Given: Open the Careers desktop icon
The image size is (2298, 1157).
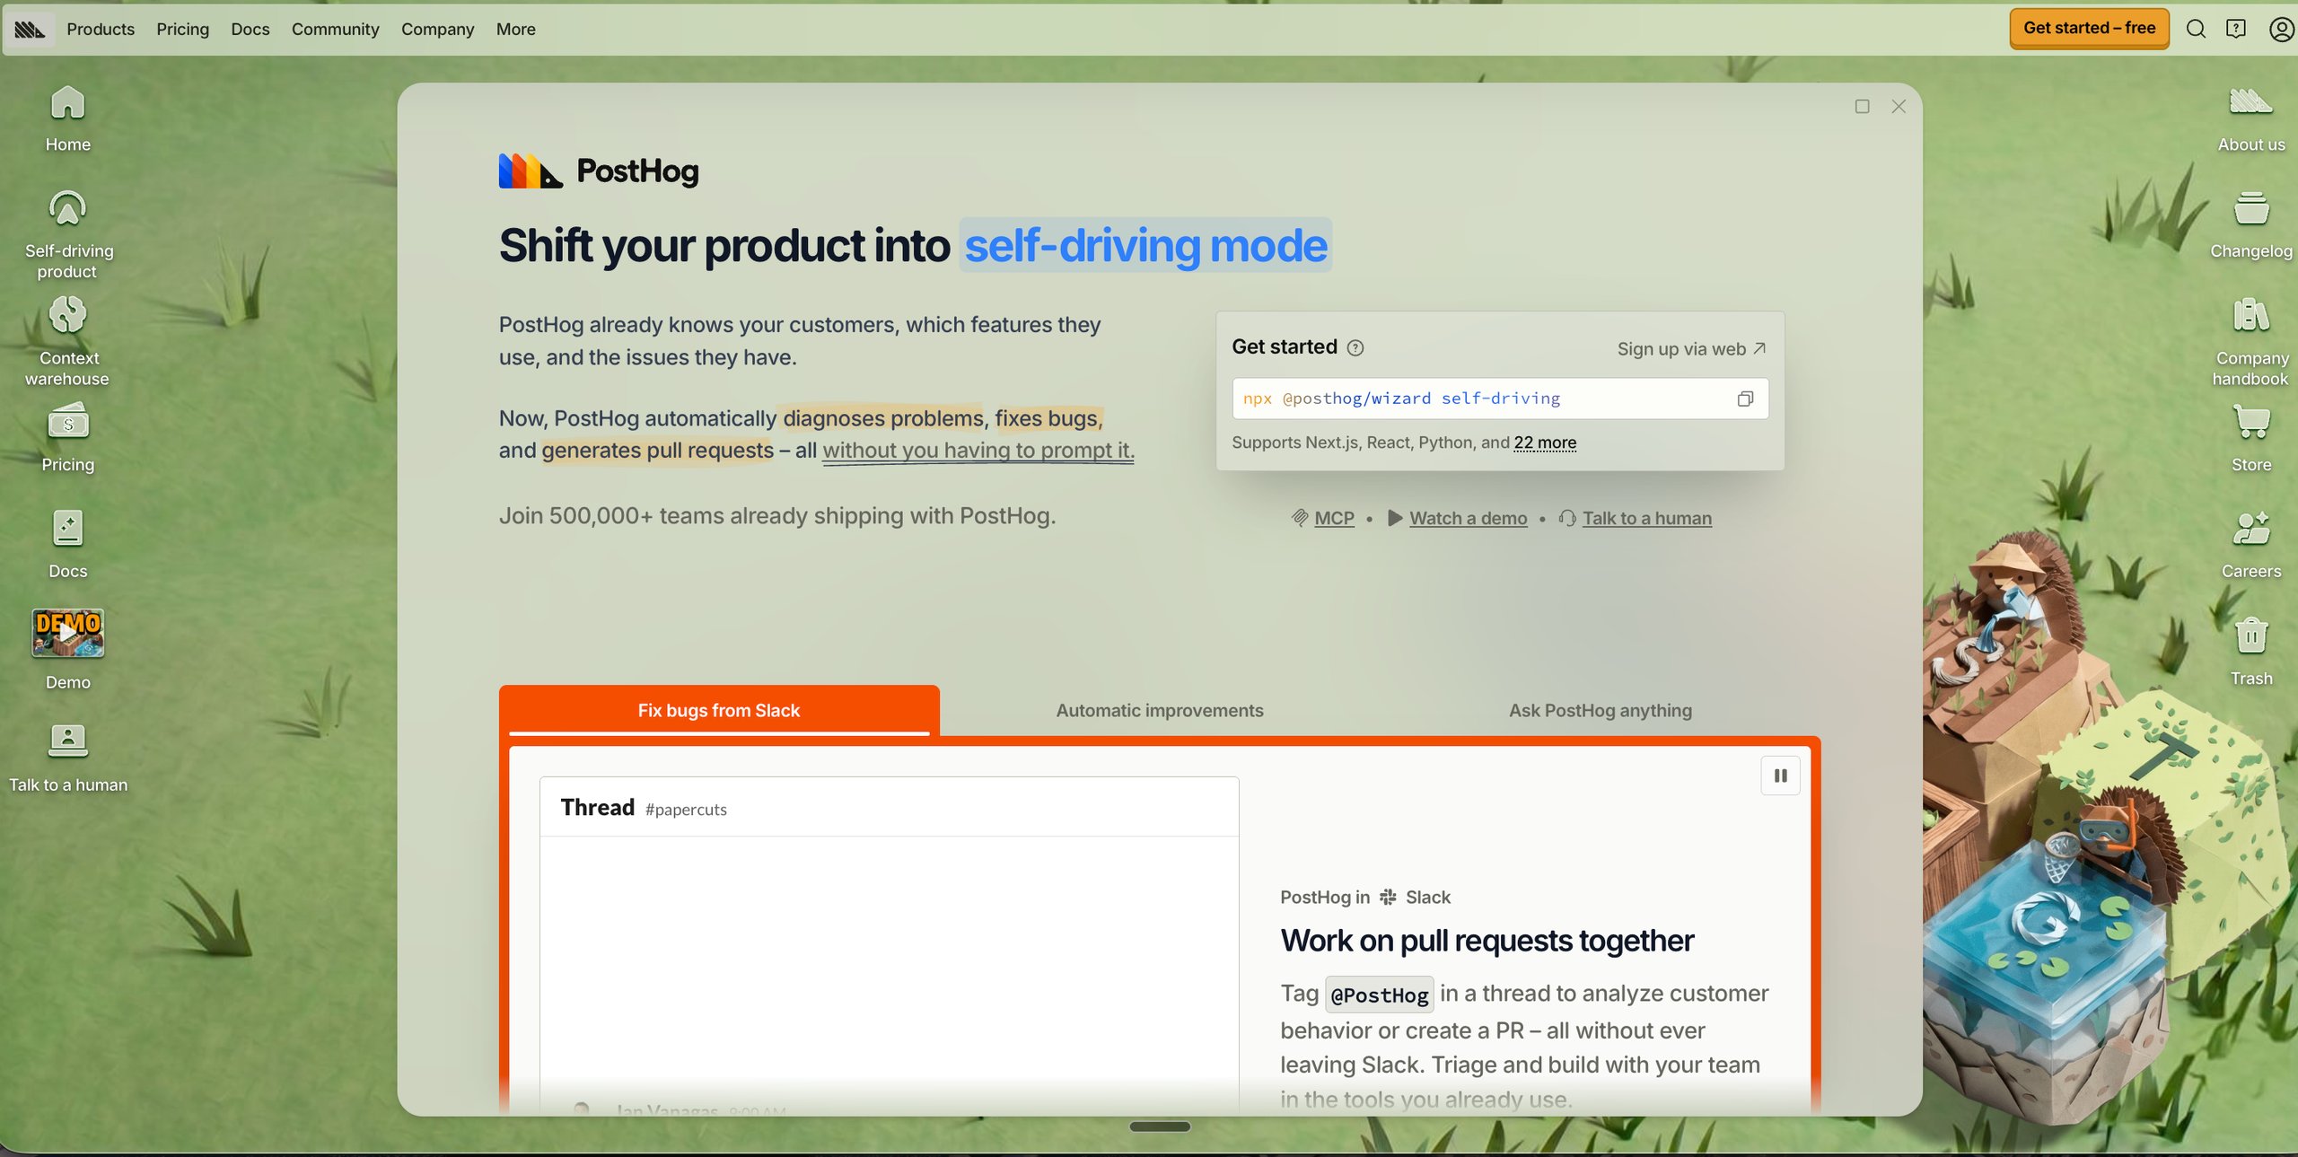Looking at the screenshot, I should [x=2250, y=545].
